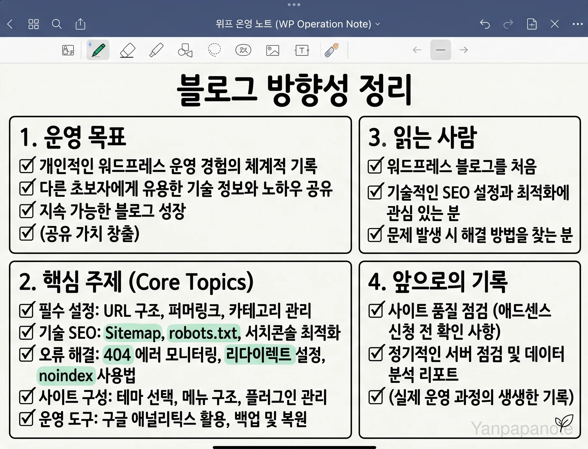The height and width of the screenshot is (449, 588).
Task: Add a new page with the page-plus icon
Action: [532, 24]
